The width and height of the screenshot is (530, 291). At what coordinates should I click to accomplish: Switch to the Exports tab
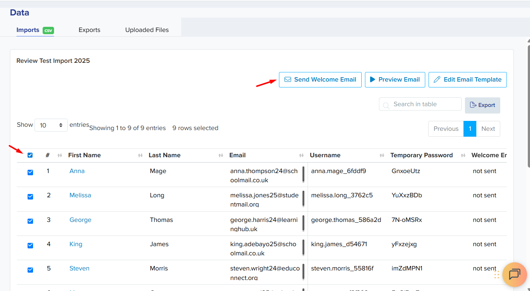click(89, 30)
